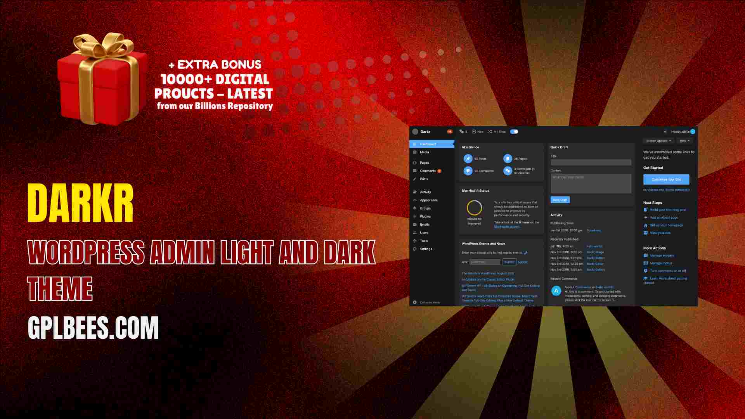The image size is (745, 419).
Task: Click the Turn comments on or off link
Action: [668, 271]
